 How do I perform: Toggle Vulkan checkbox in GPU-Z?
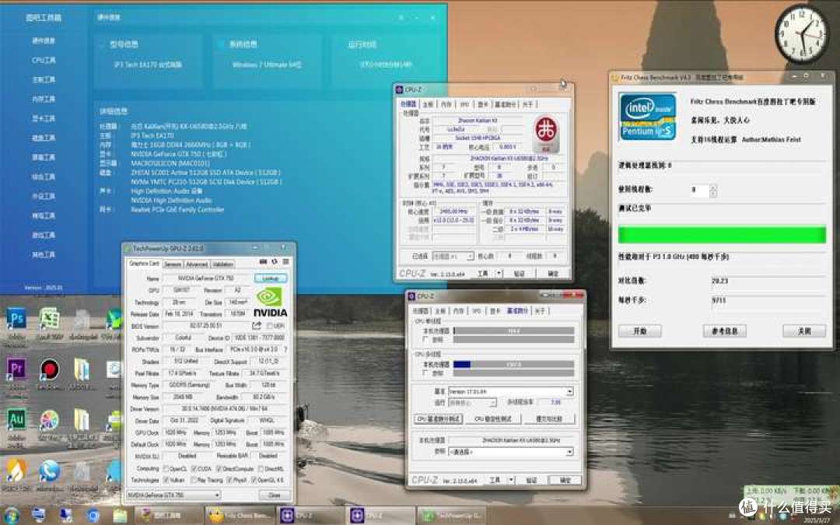tap(166, 480)
